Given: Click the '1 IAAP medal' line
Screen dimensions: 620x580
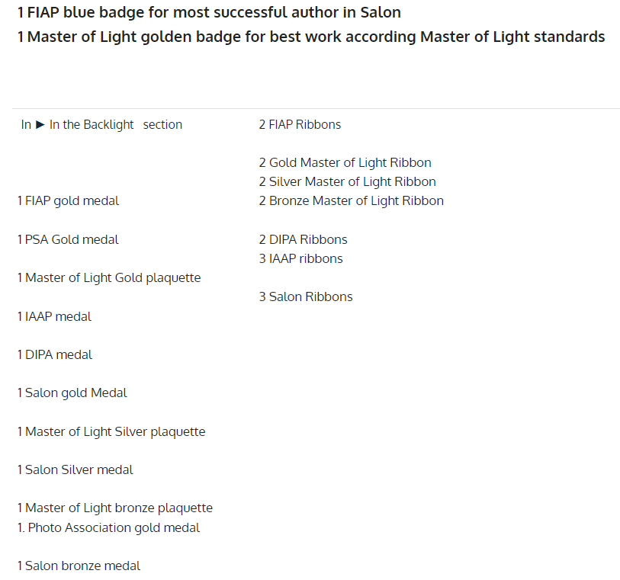Looking at the screenshot, I should coord(54,316).
